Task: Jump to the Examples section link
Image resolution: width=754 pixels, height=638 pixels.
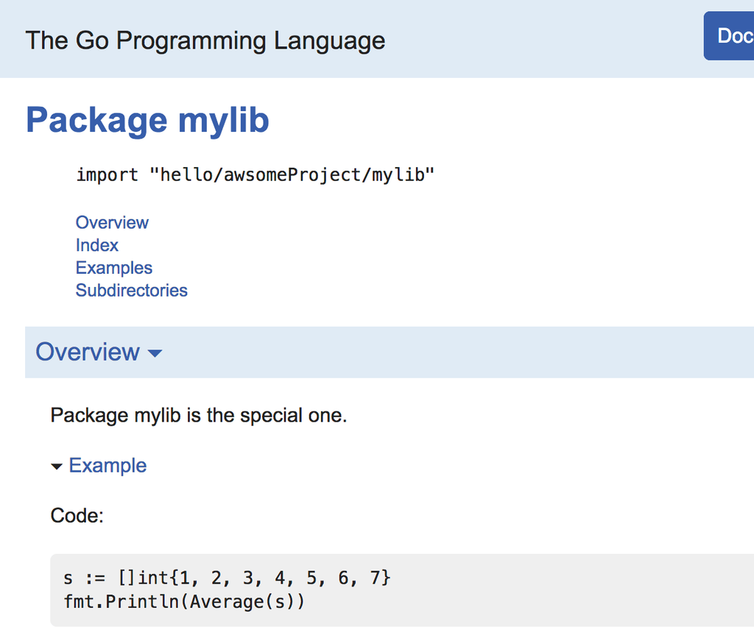Action: [x=114, y=268]
